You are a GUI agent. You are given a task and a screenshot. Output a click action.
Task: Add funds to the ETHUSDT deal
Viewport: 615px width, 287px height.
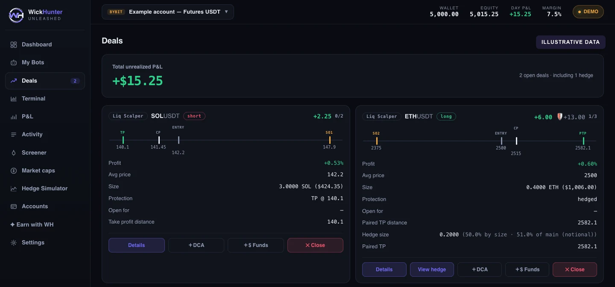click(x=527, y=270)
